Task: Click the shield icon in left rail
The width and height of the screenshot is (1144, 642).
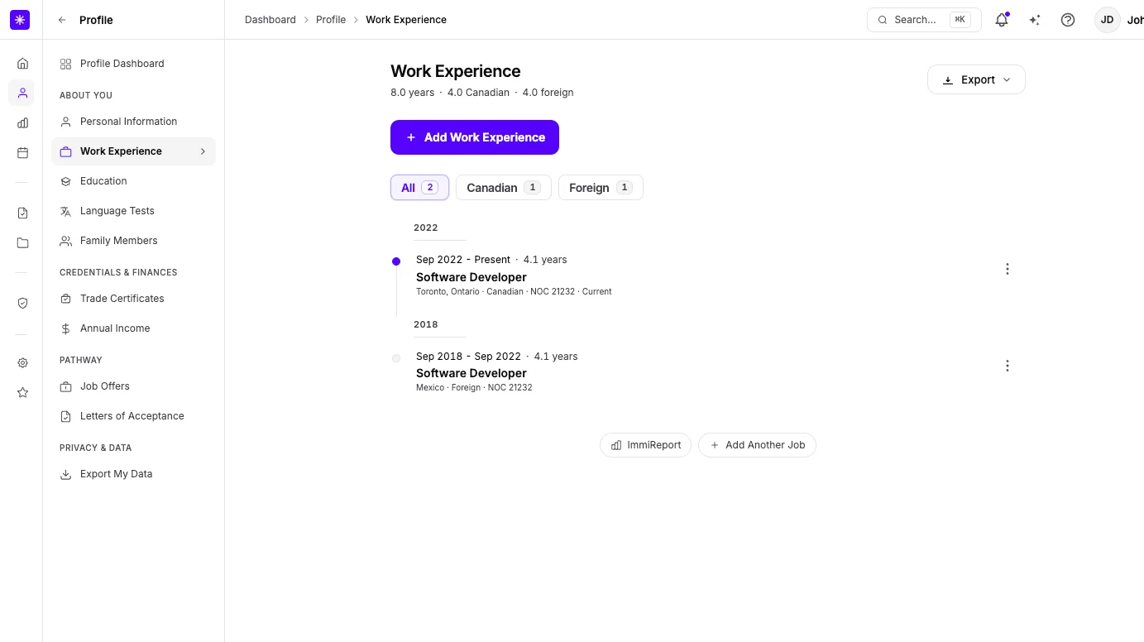Action: tap(22, 304)
